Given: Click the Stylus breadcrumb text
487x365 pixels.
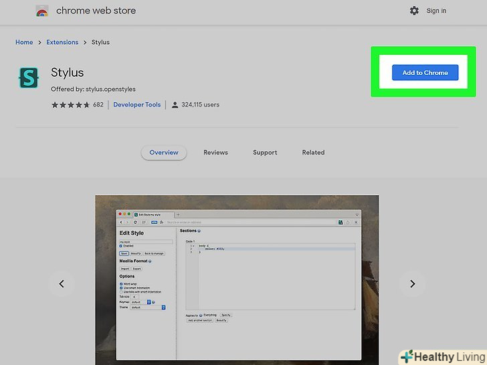Looking at the screenshot, I should pos(100,42).
